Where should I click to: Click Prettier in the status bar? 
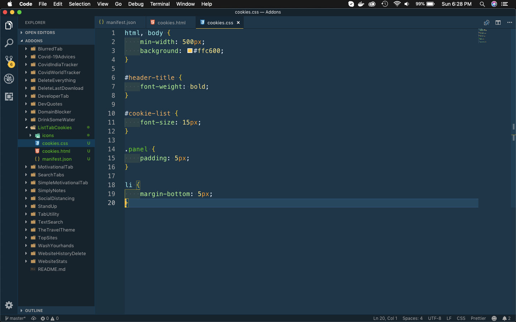(478, 318)
